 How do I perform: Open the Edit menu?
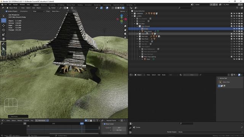pos(10,5)
